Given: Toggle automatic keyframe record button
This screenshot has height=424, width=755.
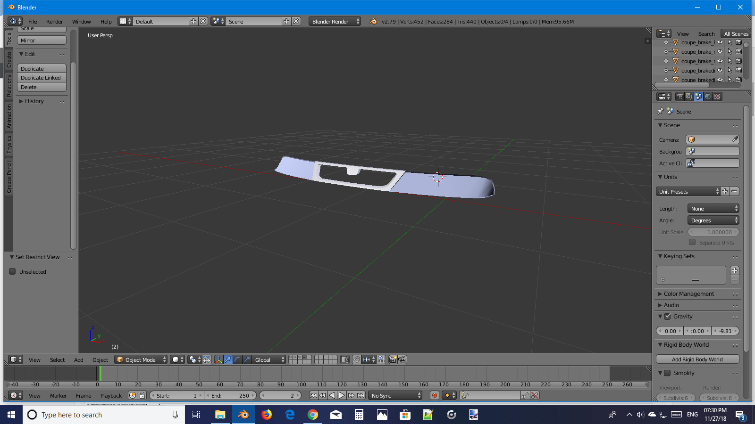Looking at the screenshot, I should click(435, 395).
